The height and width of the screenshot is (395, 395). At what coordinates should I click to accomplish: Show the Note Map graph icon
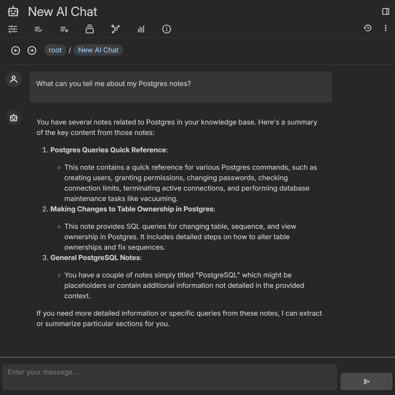point(115,29)
